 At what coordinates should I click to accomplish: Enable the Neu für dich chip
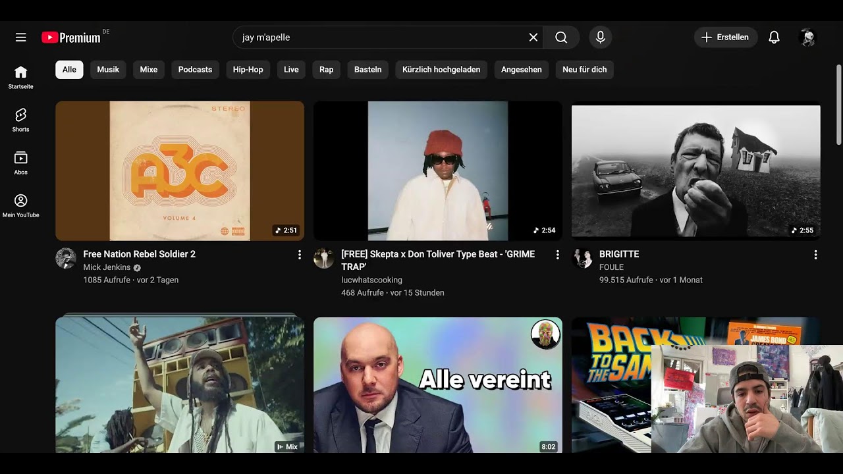[584, 70]
